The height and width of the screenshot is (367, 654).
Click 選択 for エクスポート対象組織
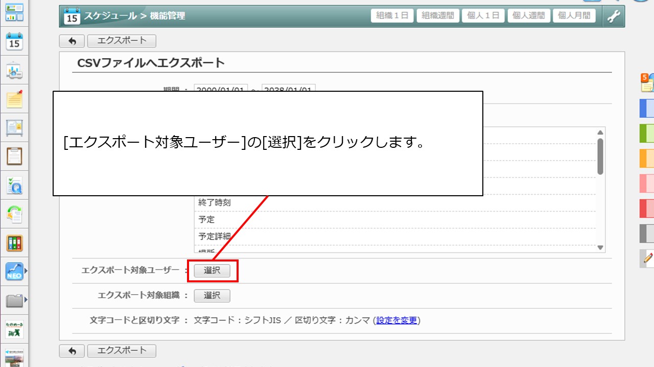(212, 296)
